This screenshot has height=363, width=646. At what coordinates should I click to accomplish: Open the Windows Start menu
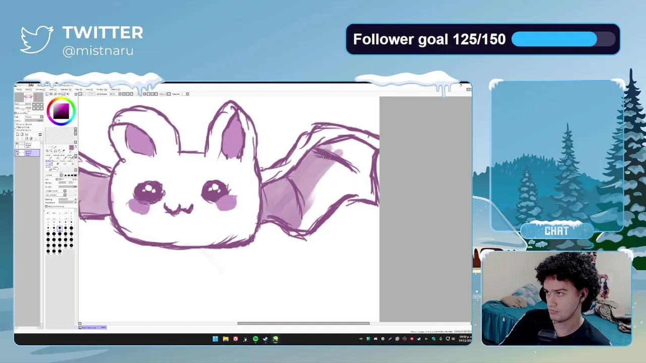[x=216, y=339]
